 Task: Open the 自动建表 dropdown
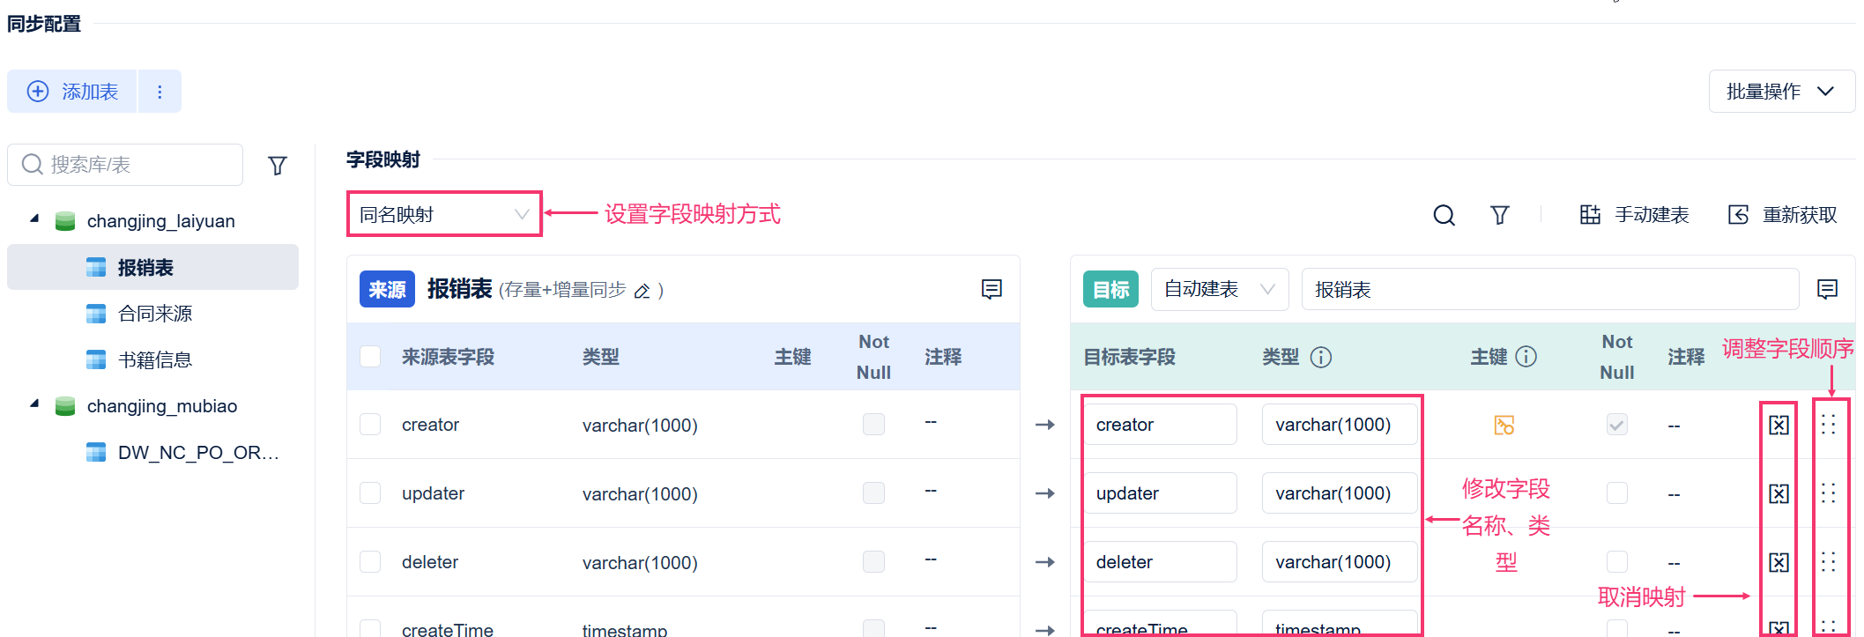click(x=1219, y=289)
